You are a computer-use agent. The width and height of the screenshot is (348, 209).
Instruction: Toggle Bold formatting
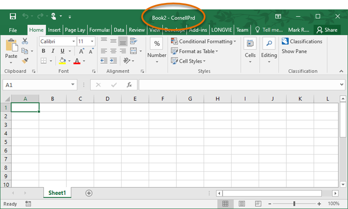pos(43,51)
